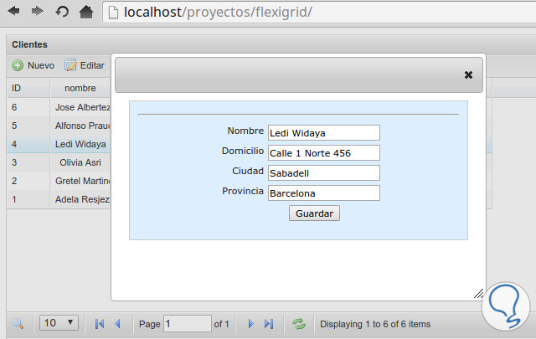Refresh the grid with green reload icon
The image size is (536, 339).
pyautogui.click(x=299, y=324)
